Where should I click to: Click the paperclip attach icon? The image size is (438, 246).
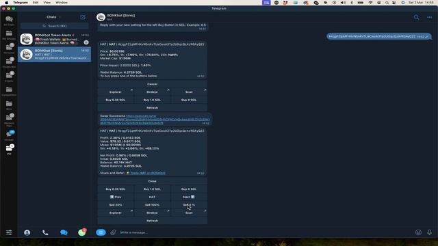point(113,232)
